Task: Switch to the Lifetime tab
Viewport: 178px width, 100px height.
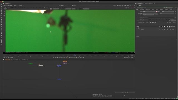Action: 161,10
